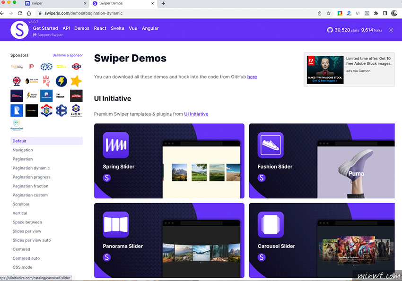This screenshot has width=402, height=281.
Task: Click the S badge under Panorama Slider
Action: (x=107, y=257)
